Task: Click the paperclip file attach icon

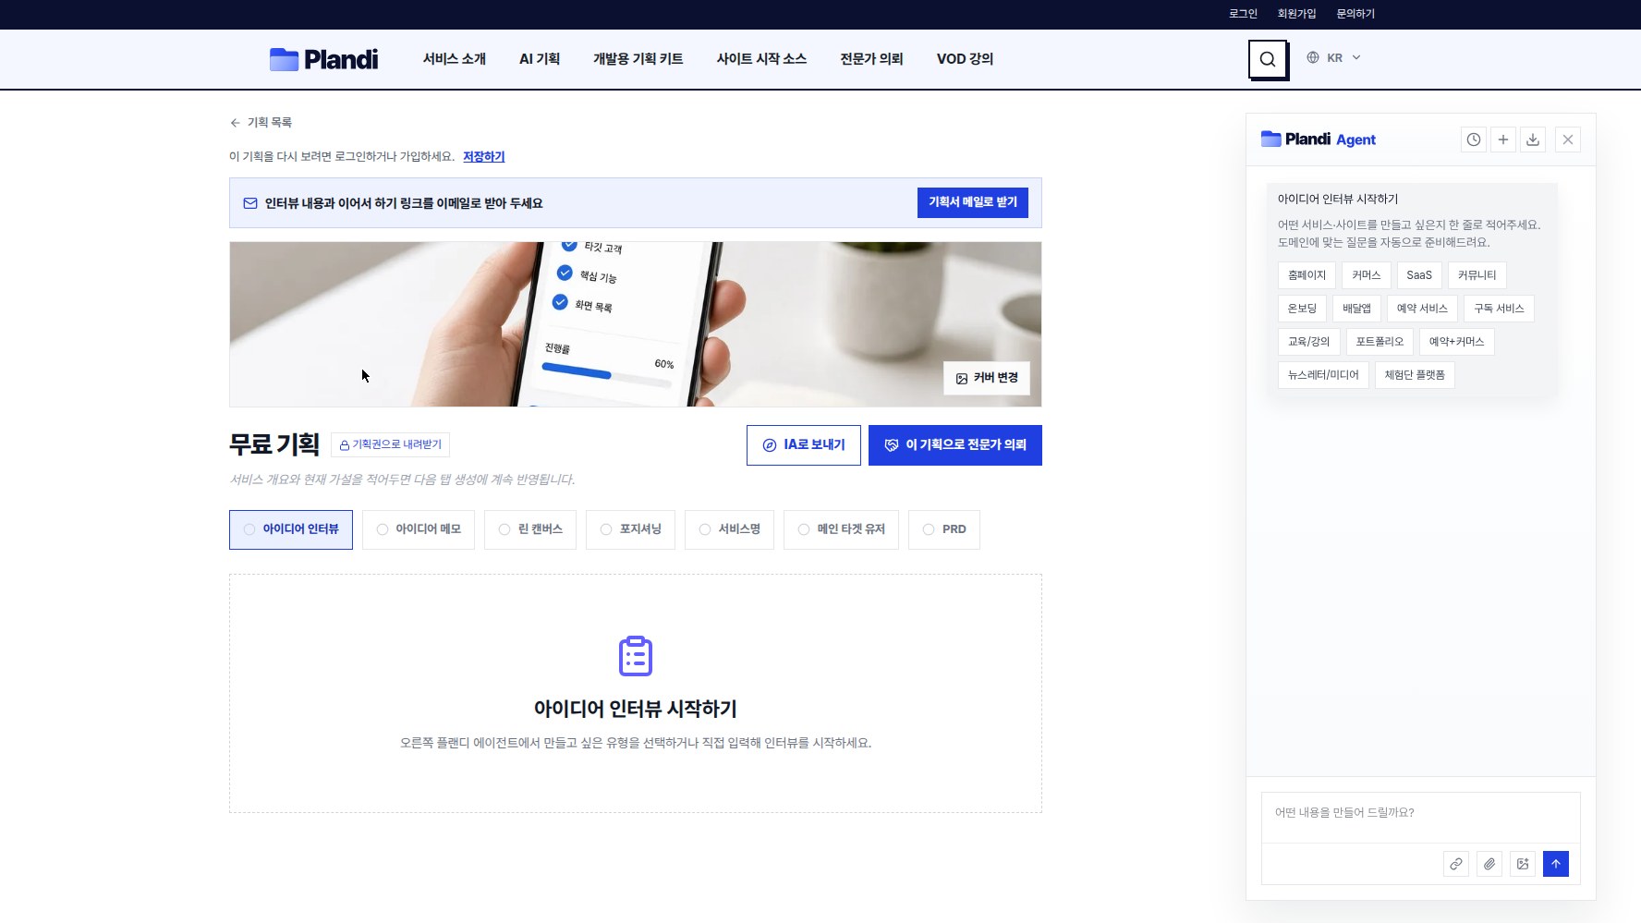Action: click(1489, 864)
